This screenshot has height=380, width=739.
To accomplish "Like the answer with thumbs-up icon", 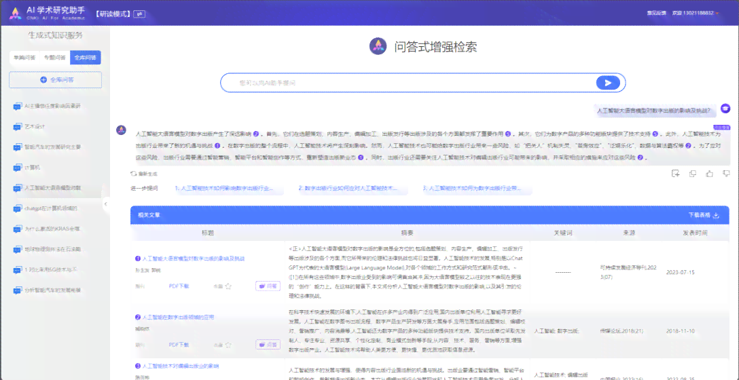I will click(x=709, y=173).
